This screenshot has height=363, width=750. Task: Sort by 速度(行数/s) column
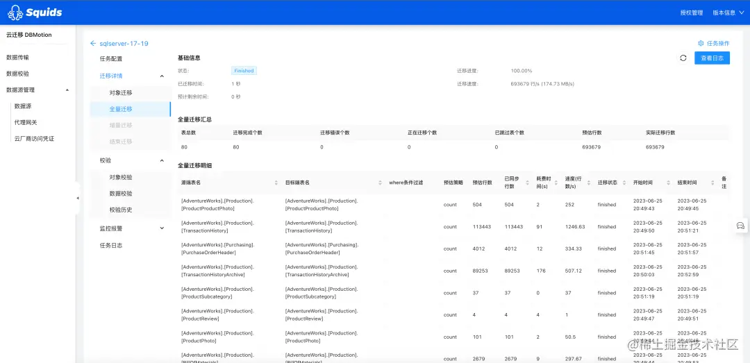click(588, 183)
